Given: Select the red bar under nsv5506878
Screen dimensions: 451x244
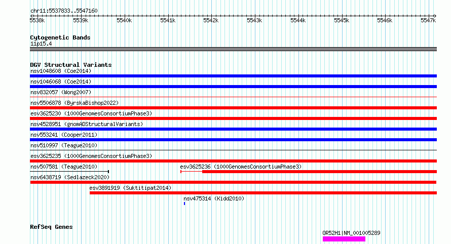Looking at the screenshot, I should coord(233,108).
